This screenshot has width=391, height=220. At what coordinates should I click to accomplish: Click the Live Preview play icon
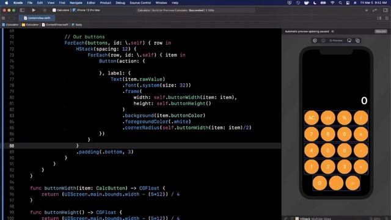[315, 40]
